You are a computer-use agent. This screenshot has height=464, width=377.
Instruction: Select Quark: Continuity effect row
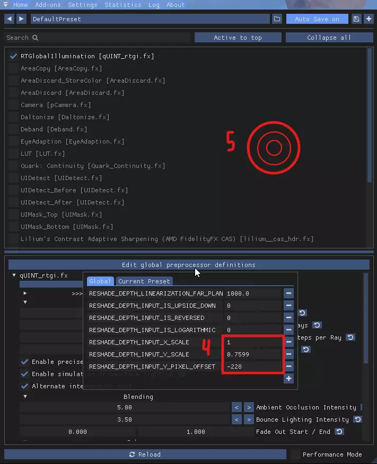point(93,166)
